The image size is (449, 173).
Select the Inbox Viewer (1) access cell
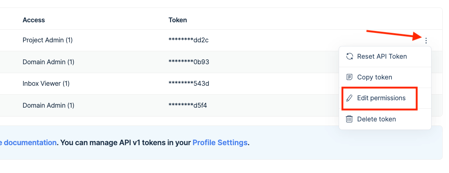click(46, 84)
